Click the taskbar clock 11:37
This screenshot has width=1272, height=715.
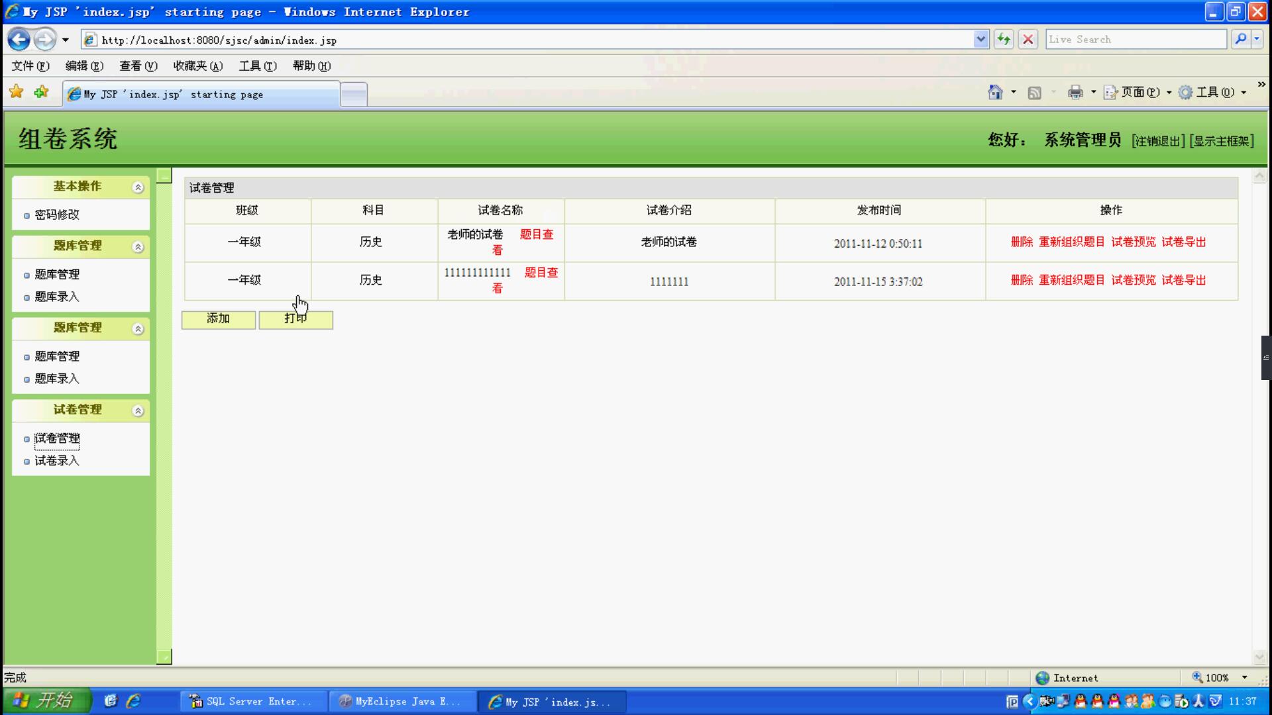1243,701
